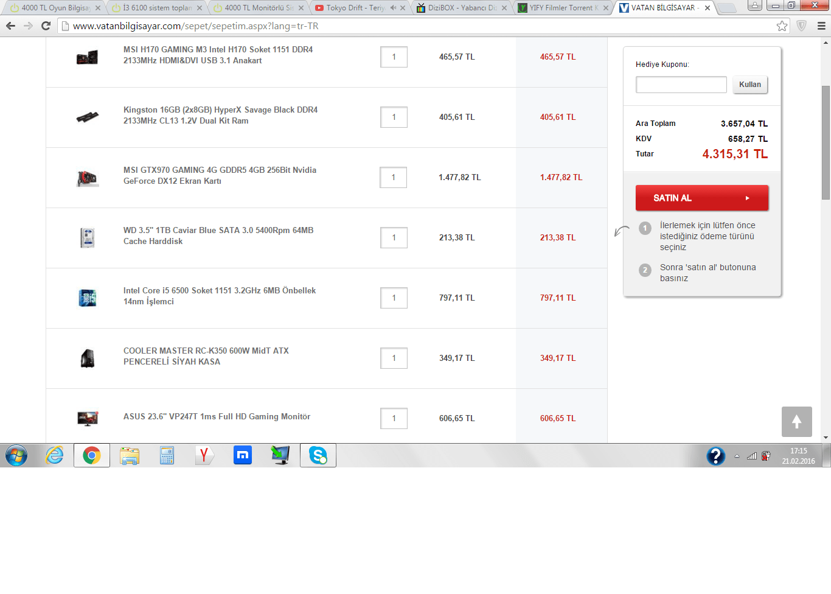Image resolution: width=831 pixels, height=594 pixels.
Task: Edit quantity for MSI GTX970 graphics card
Action: 394,178
